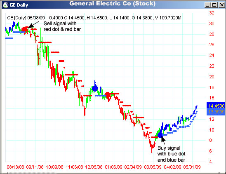This screenshot has height=174, width=226.
Task: Click the AIQ triangle logo icon in title bar
Action: (x=5, y=5)
